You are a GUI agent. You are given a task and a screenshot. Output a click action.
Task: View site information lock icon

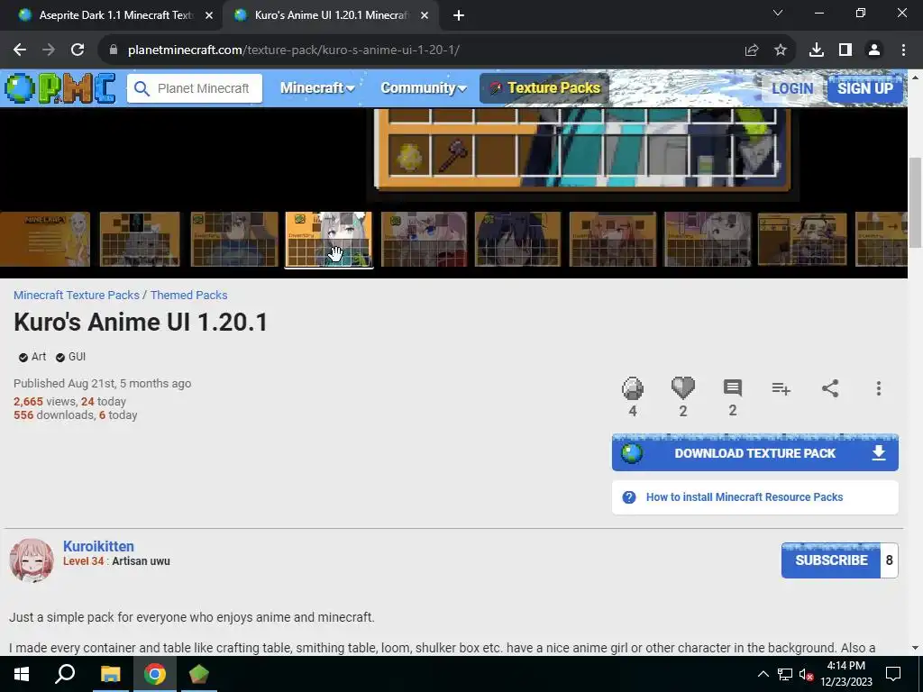[x=114, y=50]
